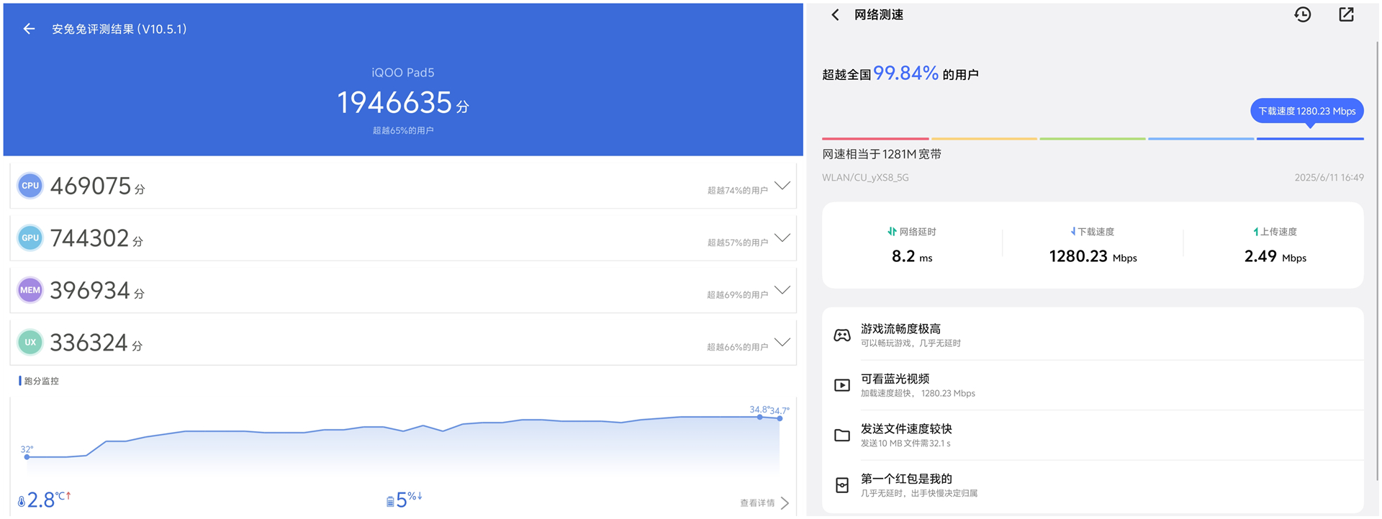Tap the 下载速度 1280.23 Mbps bubble
Image resolution: width=1382 pixels, height=519 pixels.
tap(1306, 111)
